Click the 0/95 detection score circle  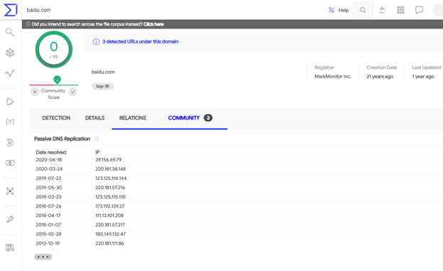tap(53, 50)
